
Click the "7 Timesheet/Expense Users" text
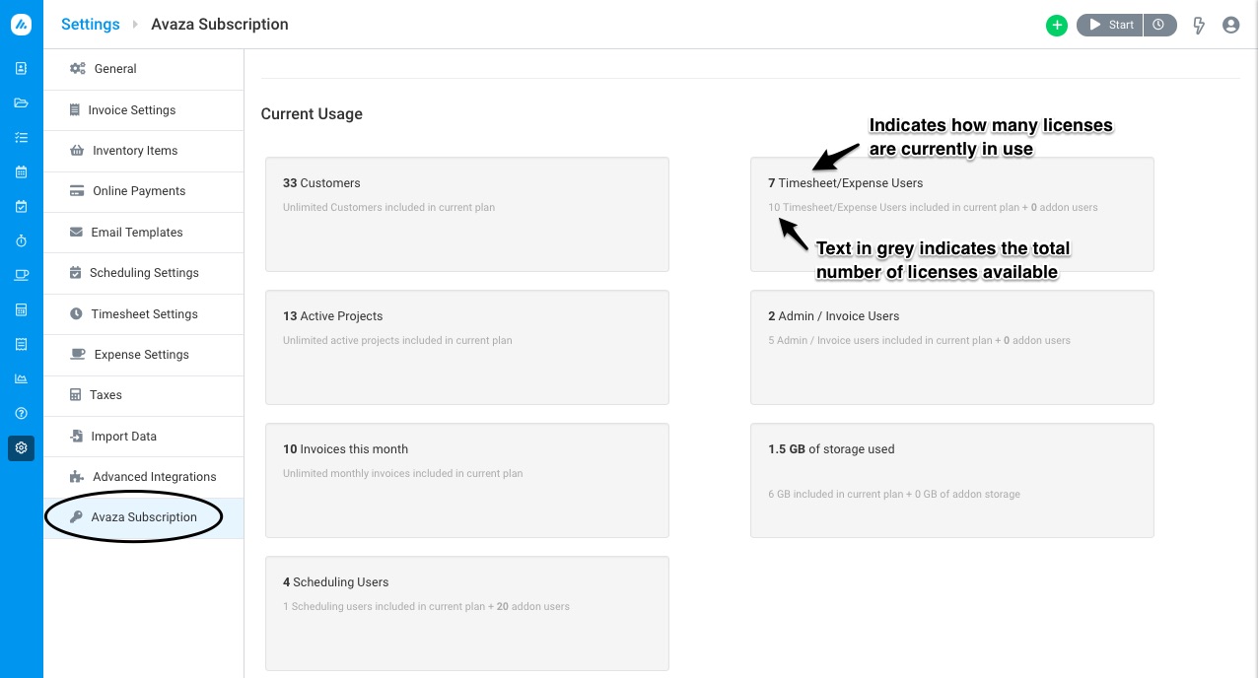click(x=846, y=183)
